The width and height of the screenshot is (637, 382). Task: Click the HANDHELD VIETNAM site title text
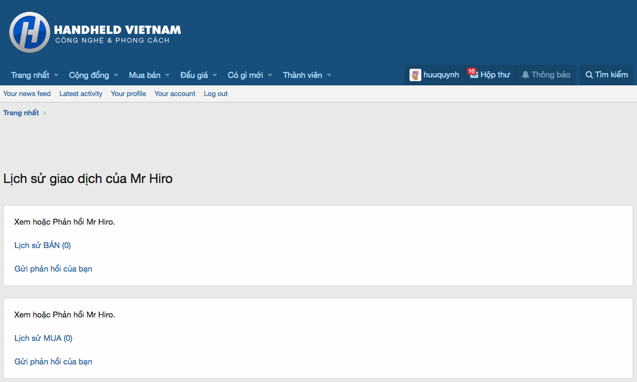click(x=117, y=30)
